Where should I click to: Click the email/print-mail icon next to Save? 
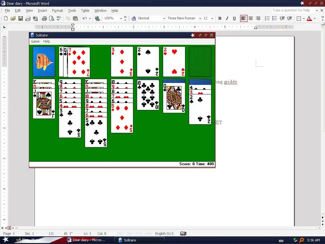click(x=28, y=18)
